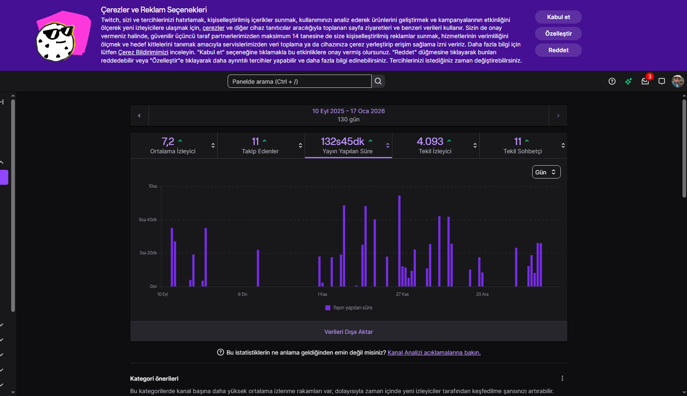687x396 pixels.
Task: Open Kanal Analizi açıklamalarına bakın link
Action: click(x=434, y=353)
